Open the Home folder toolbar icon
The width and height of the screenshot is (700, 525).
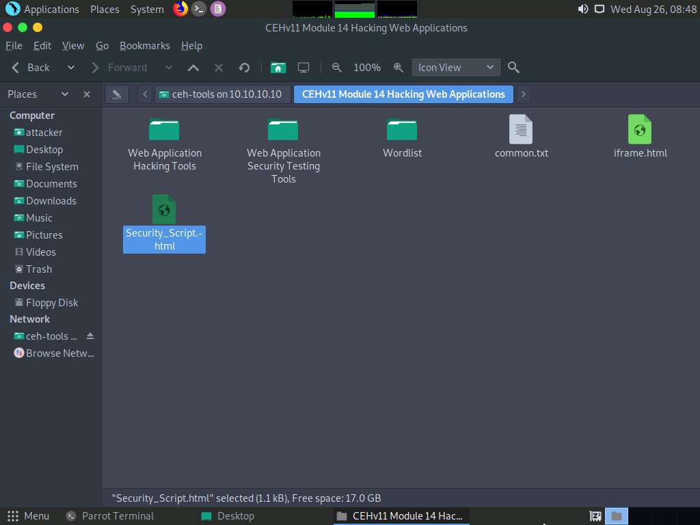pos(278,67)
